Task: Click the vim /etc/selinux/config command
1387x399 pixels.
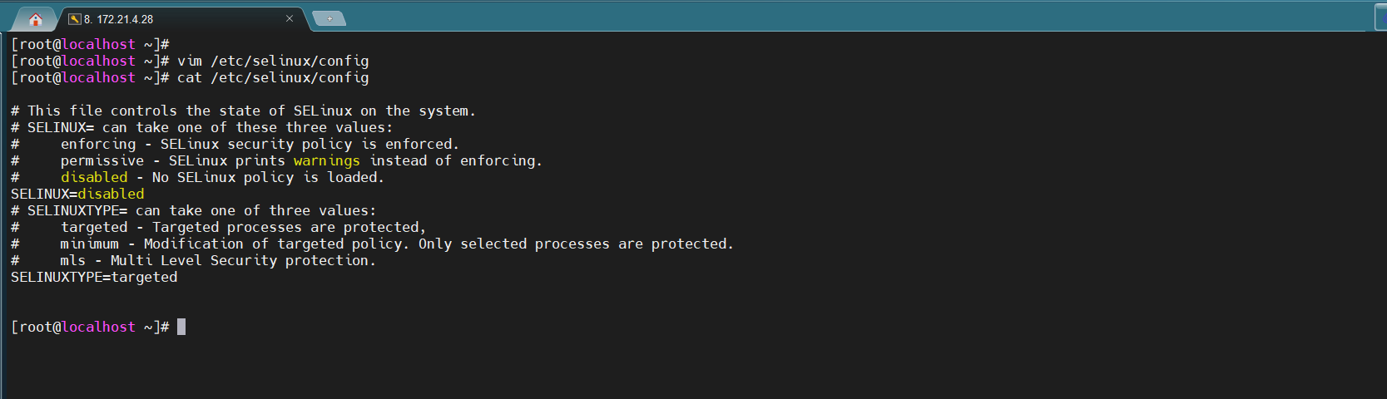Action: [273, 61]
